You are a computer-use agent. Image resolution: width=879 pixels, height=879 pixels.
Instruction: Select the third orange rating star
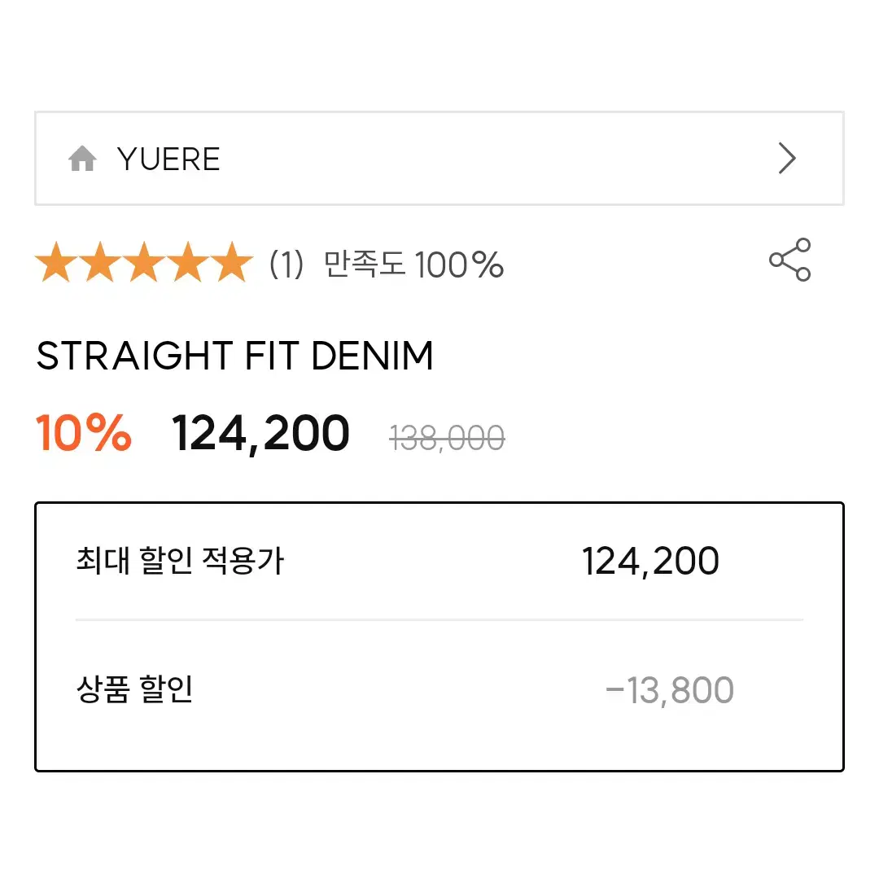[144, 262]
